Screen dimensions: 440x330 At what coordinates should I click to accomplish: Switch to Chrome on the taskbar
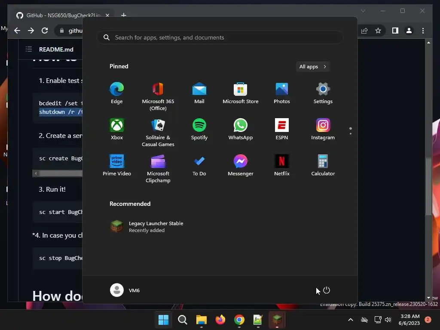[x=239, y=320]
